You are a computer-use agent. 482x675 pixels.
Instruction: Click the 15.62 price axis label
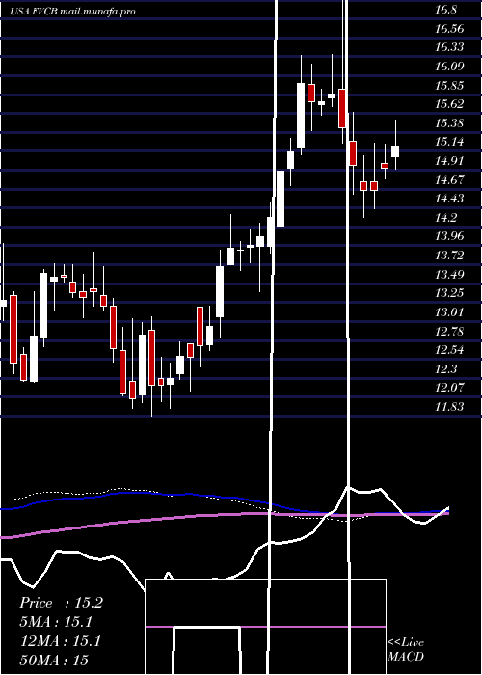coord(449,104)
